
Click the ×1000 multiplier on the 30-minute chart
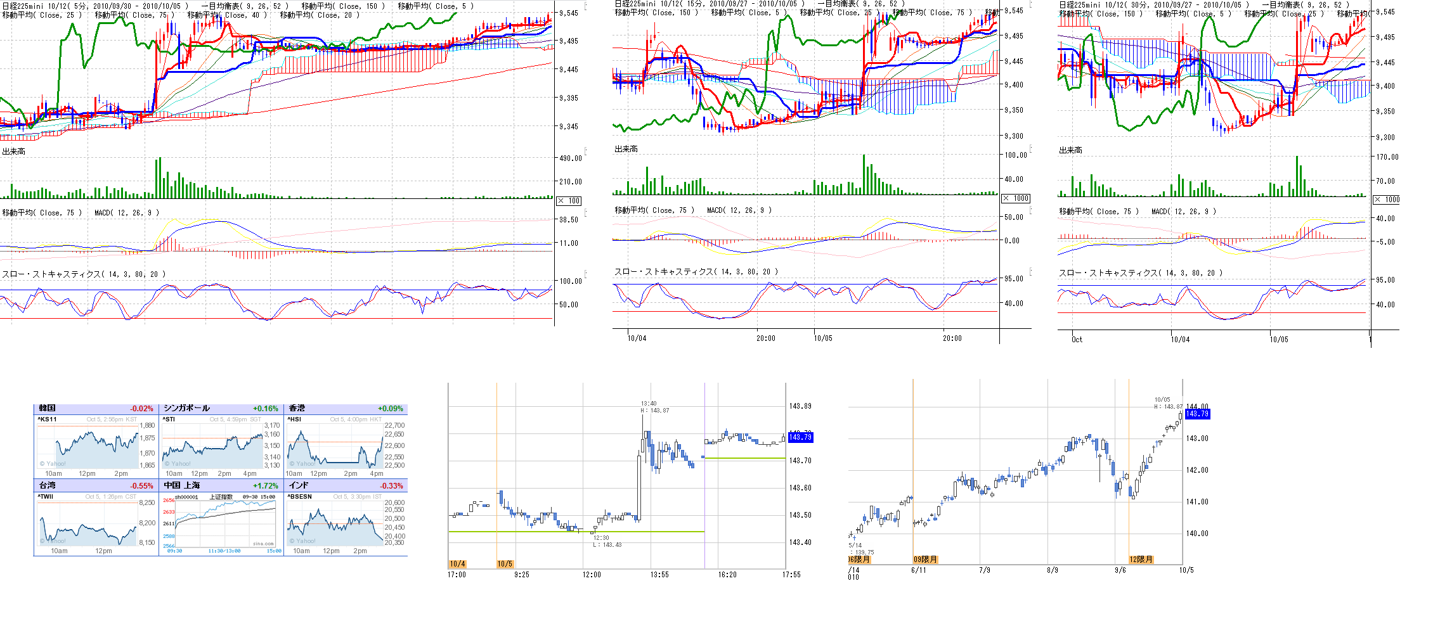pyautogui.click(x=1386, y=200)
